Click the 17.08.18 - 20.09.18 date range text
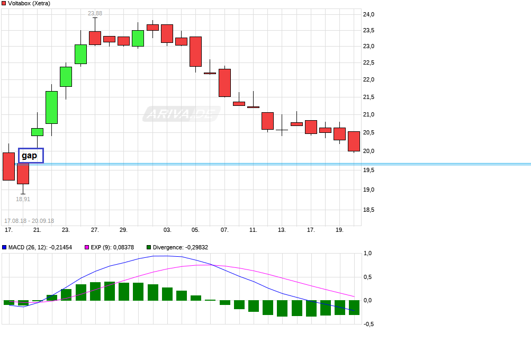 (x=29, y=221)
